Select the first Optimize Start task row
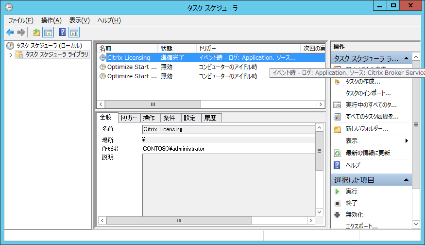Screen dimensions: 425x245 pyautogui.click(x=132, y=67)
